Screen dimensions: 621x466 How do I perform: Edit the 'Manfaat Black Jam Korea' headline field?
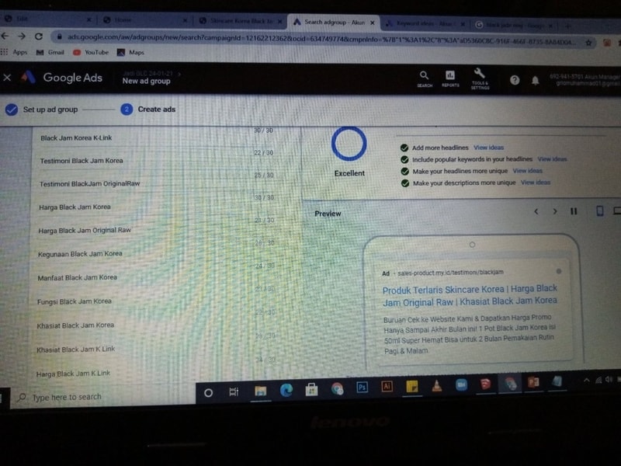pos(77,277)
